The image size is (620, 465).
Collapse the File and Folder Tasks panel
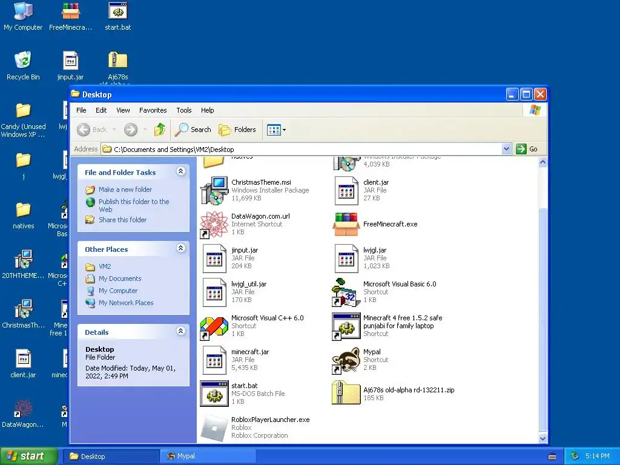[180, 171]
